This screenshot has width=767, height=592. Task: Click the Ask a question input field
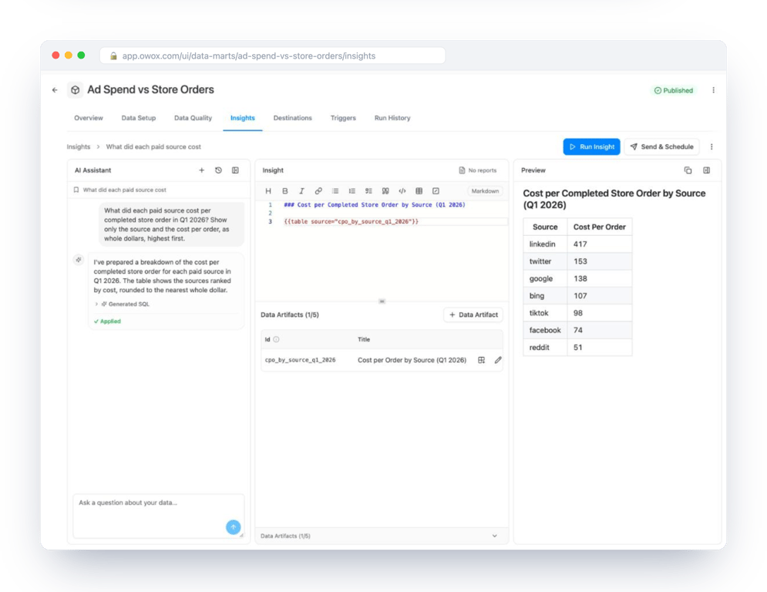(x=159, y=516)
